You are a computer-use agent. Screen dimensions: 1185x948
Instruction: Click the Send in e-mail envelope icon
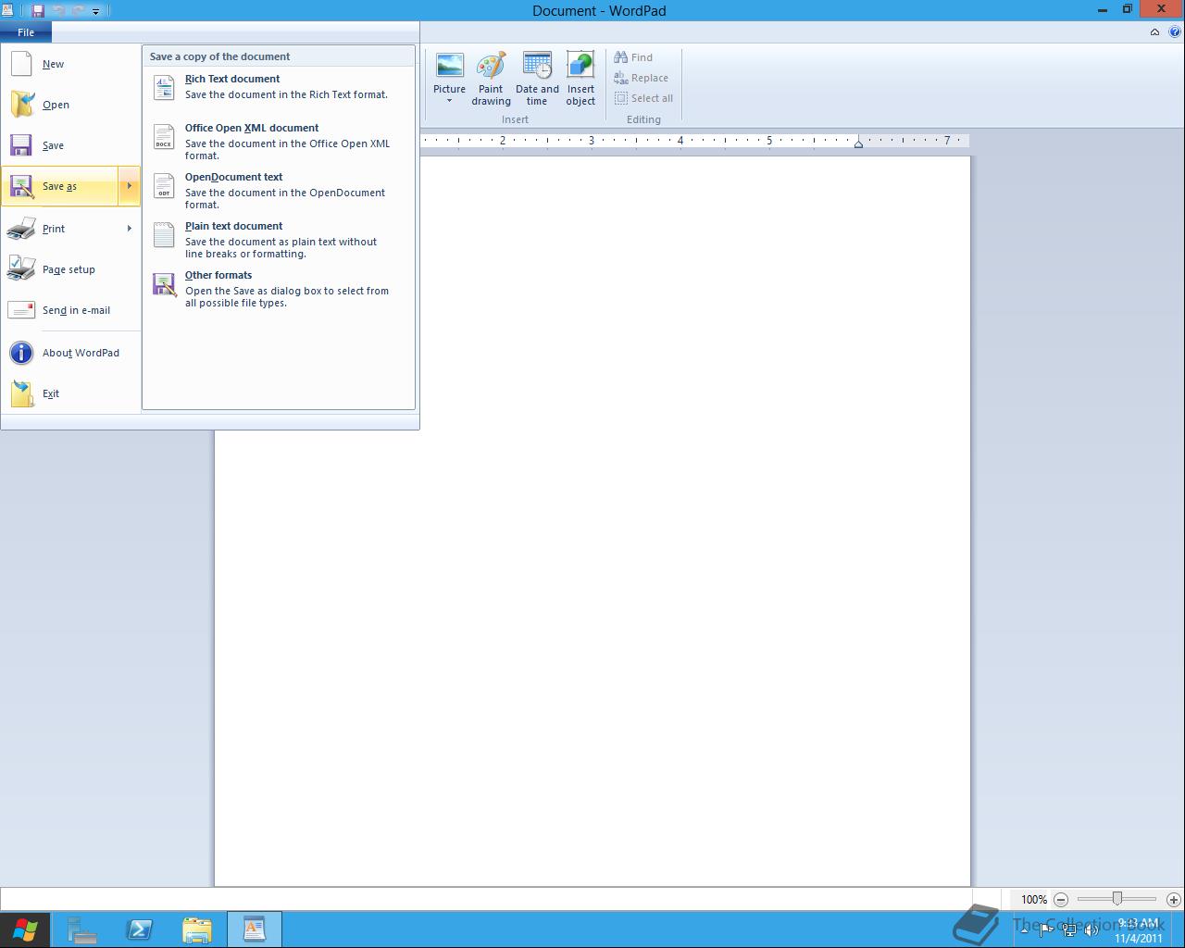tap(20, 310)
